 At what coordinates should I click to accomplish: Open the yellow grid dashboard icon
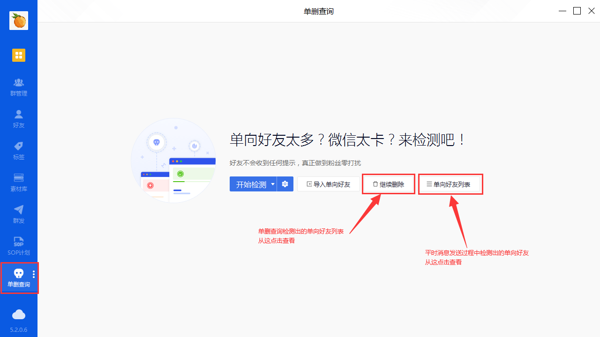tap(19, 55)
